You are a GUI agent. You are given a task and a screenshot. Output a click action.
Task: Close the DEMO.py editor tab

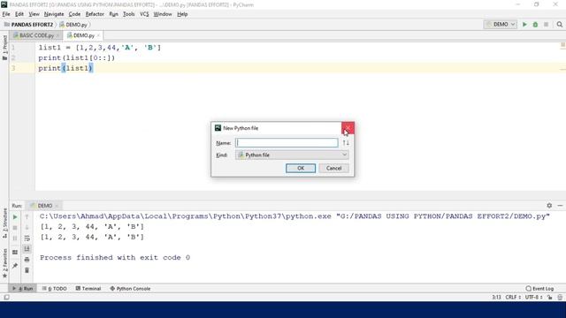point(98,35)
